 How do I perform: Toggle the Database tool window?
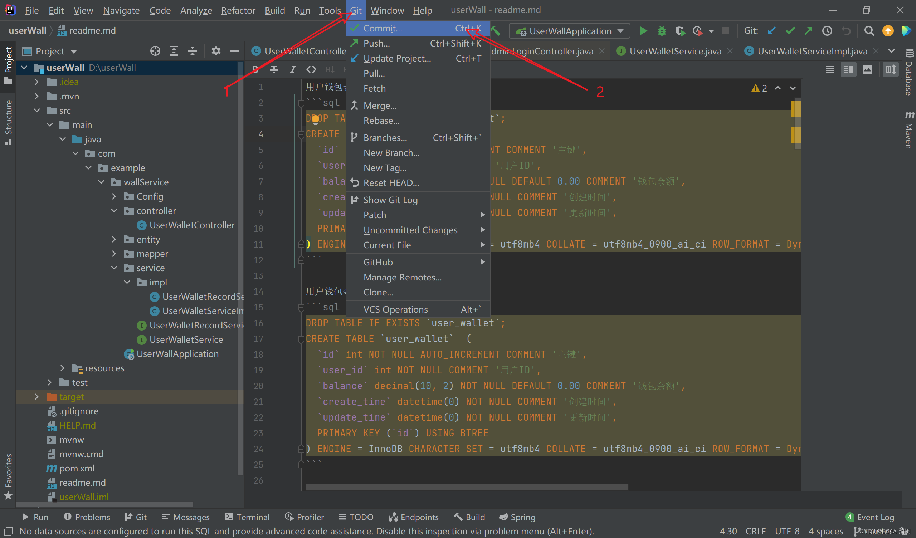click(909, 72)
